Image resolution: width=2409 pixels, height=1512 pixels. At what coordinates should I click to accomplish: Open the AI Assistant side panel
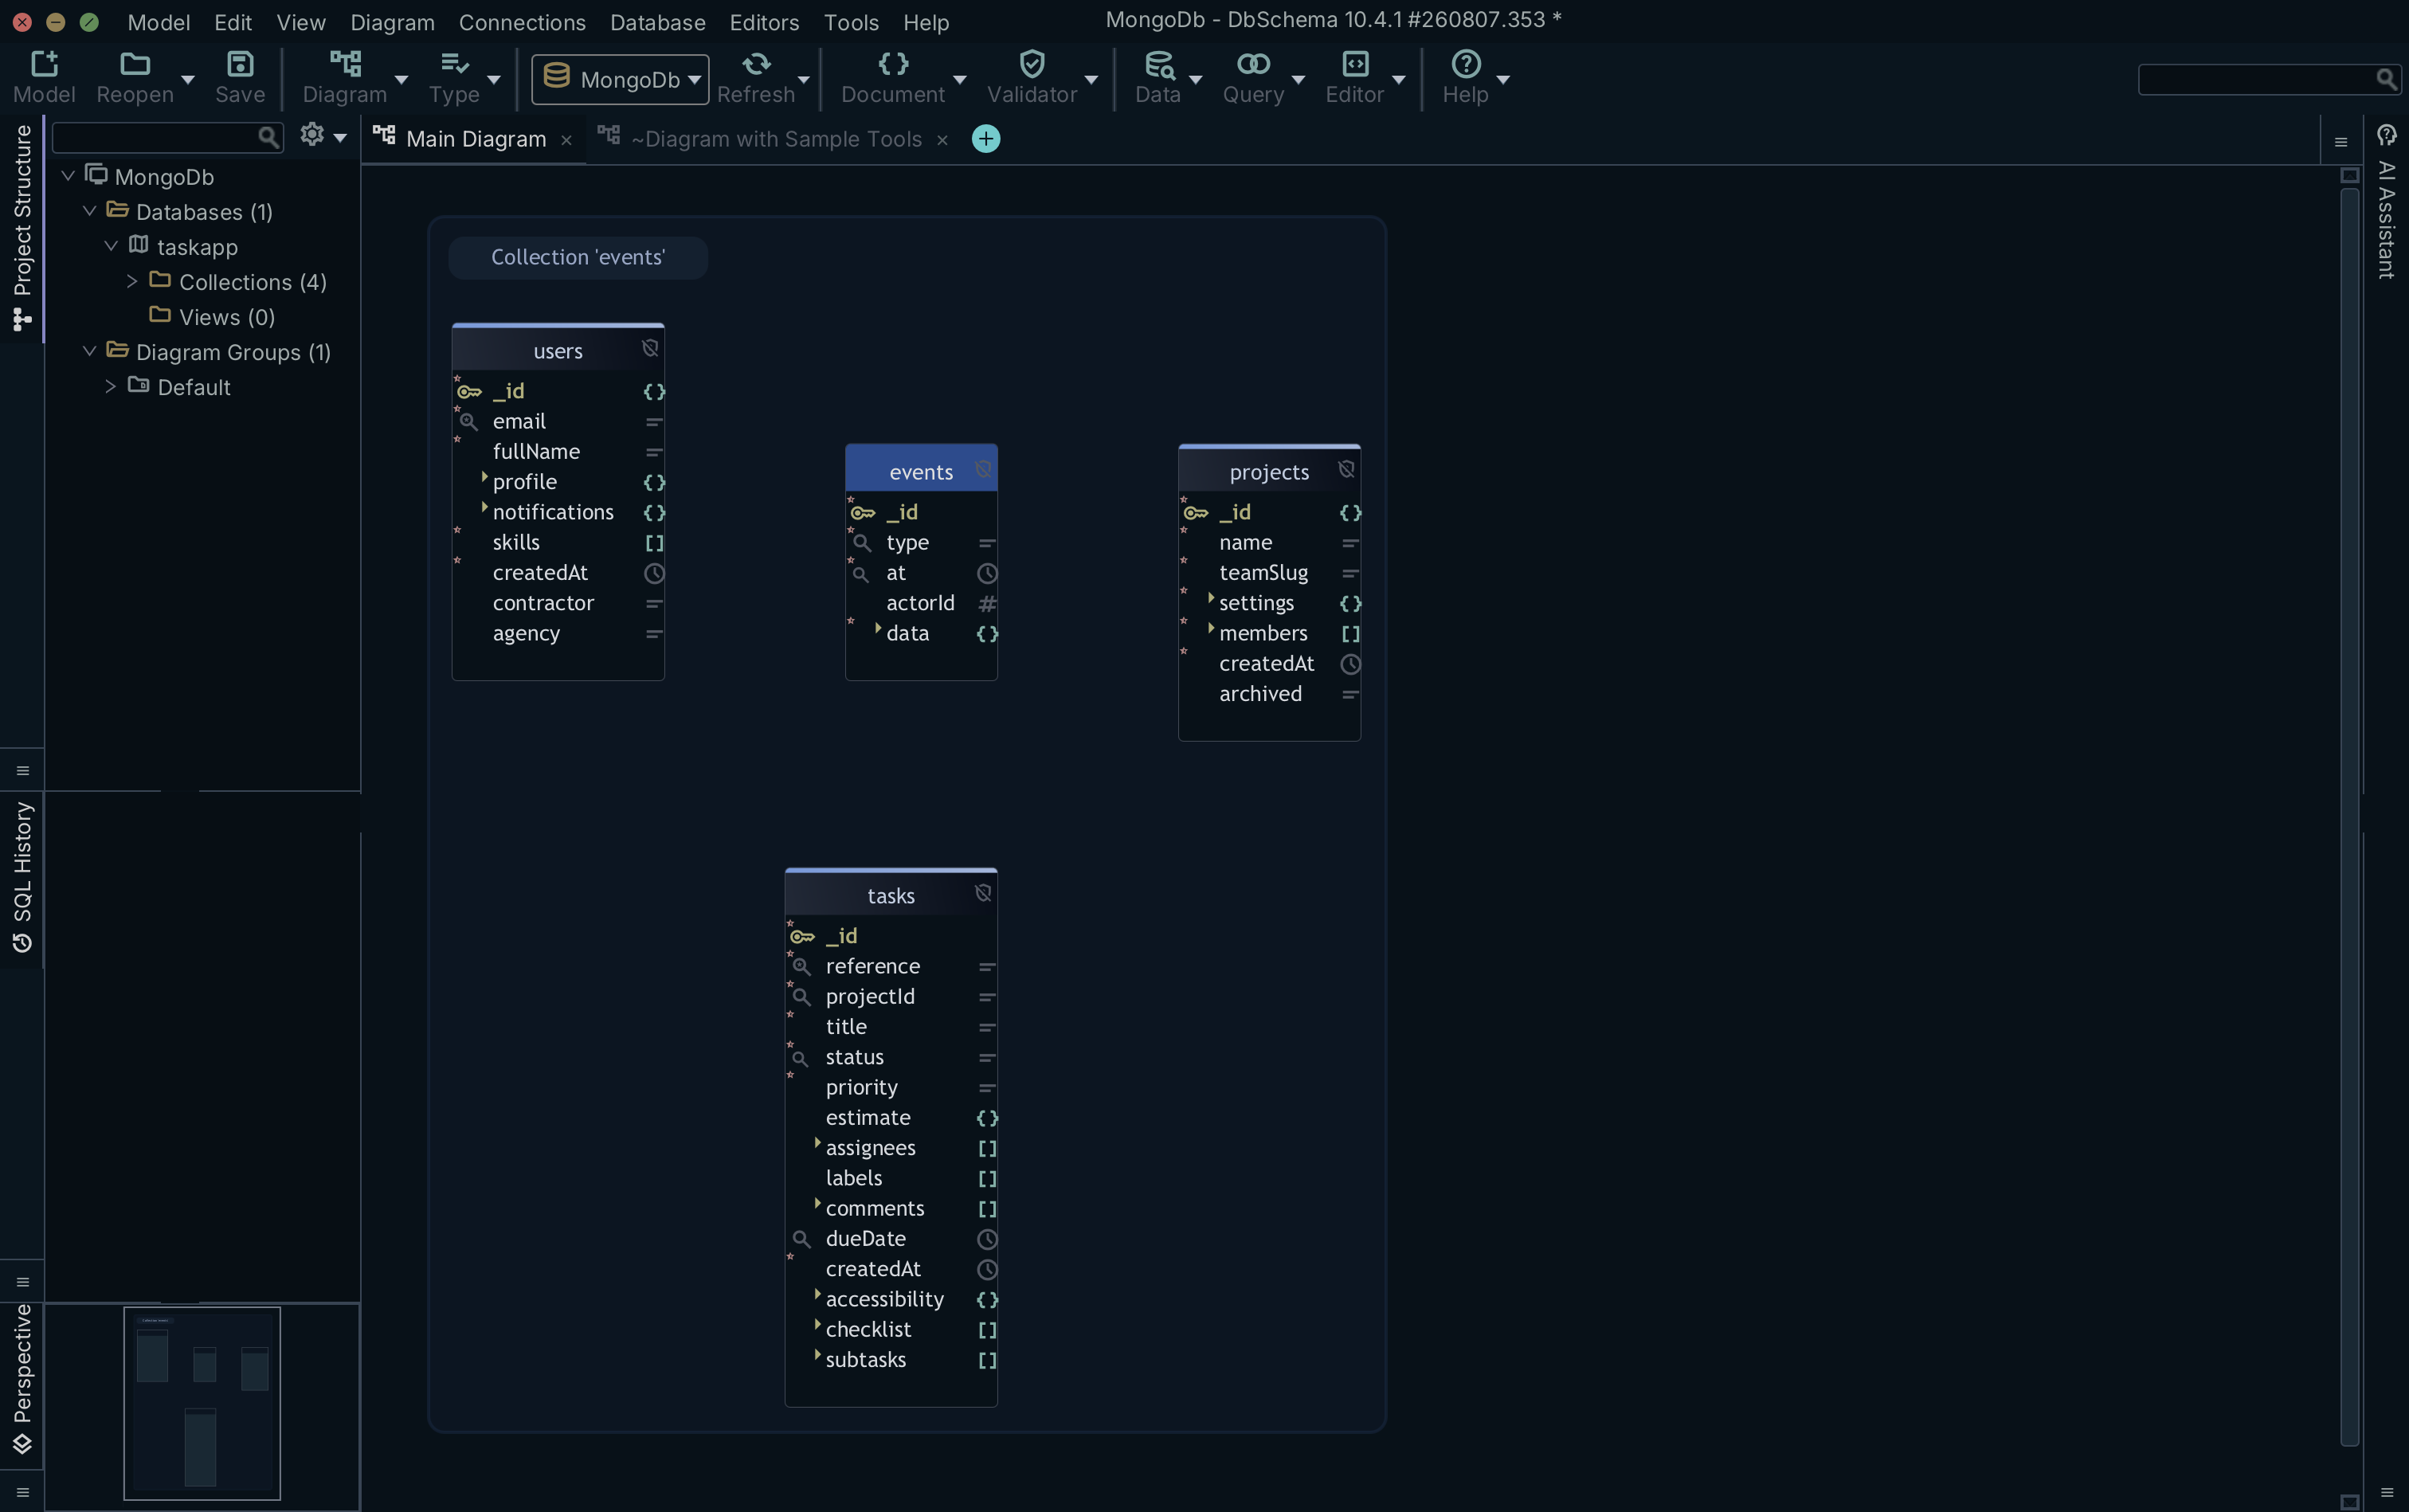[2386, 205]
